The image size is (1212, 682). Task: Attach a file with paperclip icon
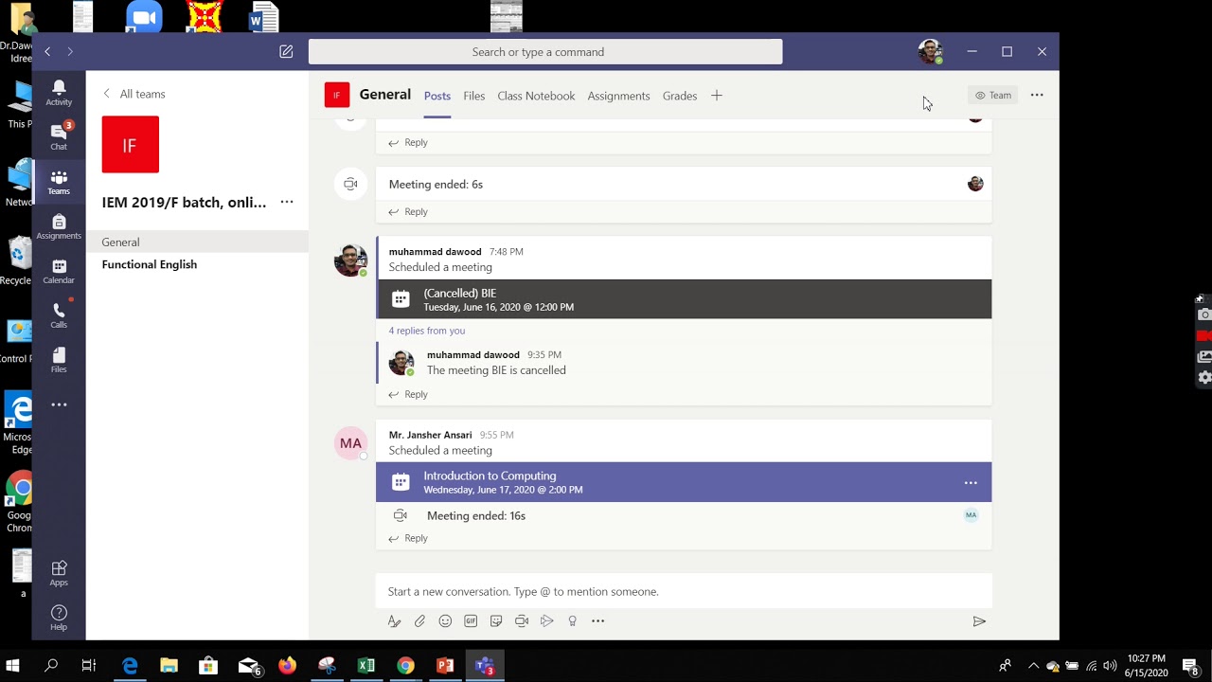coord(419,621)
